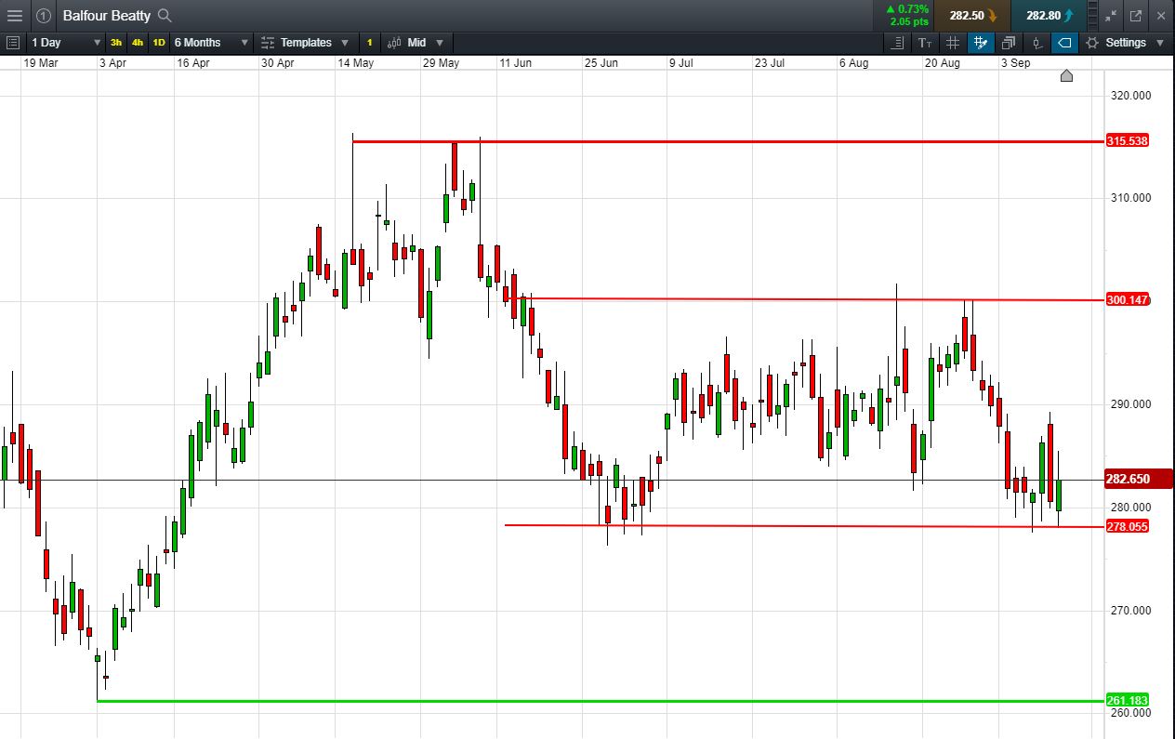Pop out chart into new window
The image size is (1175, 739).
pos(1135,16)
